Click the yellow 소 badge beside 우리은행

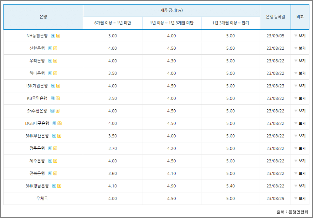(55, 61)
